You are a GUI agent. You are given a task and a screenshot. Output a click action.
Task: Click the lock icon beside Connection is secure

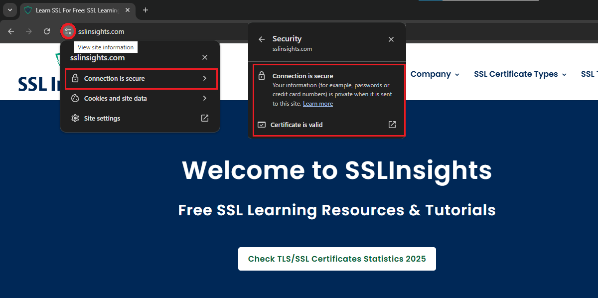(x=75, y=79)
